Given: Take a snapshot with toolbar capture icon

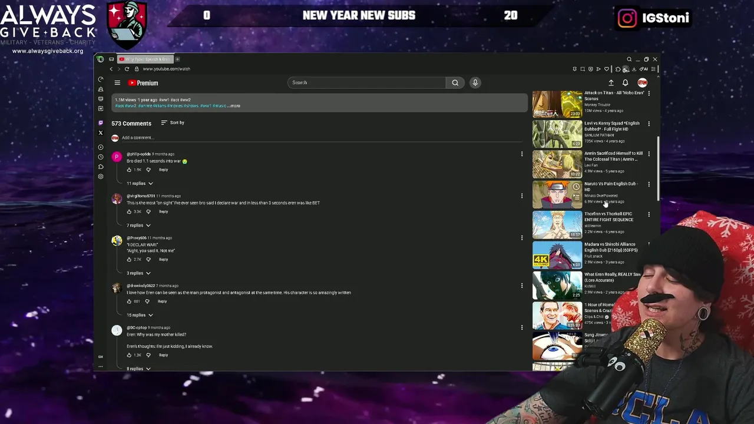Looking at the screenshot, I should (583, 69).
